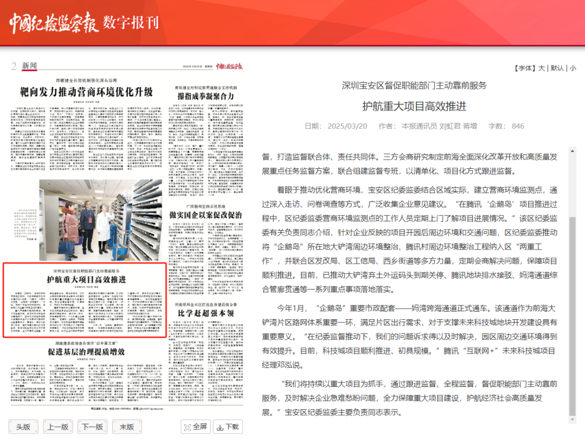This screenshot has height=447, width=585.
Task: Open article 攥指成拳凝聚合力
Action: click(x=205, y=97)
